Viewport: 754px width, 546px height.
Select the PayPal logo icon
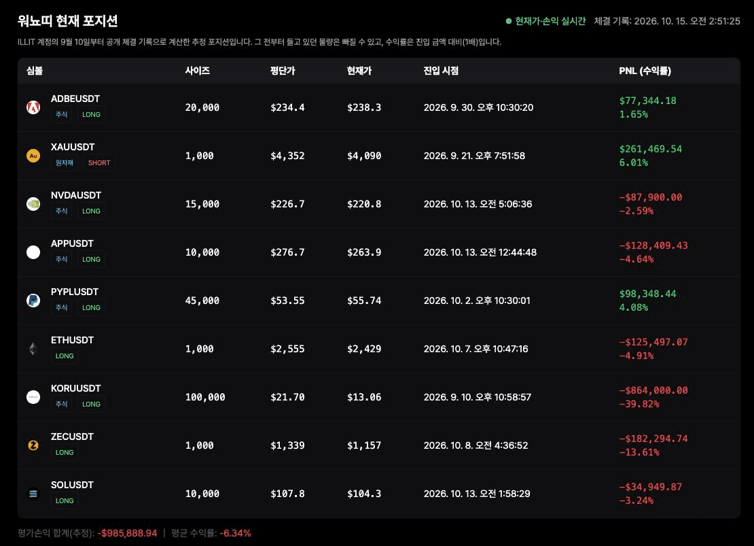(33, 301)
